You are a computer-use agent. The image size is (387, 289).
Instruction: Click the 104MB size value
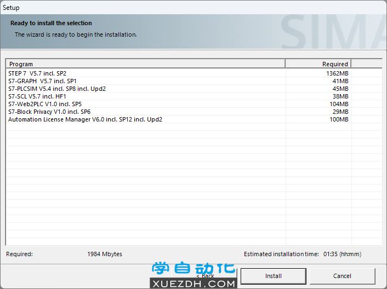click(339, 104)
